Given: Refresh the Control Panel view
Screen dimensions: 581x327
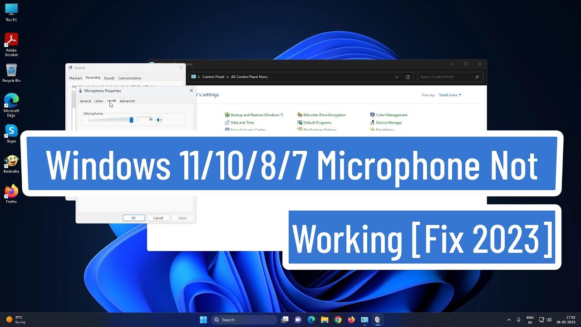Looking at the screenshot, I should click(408, 77).
